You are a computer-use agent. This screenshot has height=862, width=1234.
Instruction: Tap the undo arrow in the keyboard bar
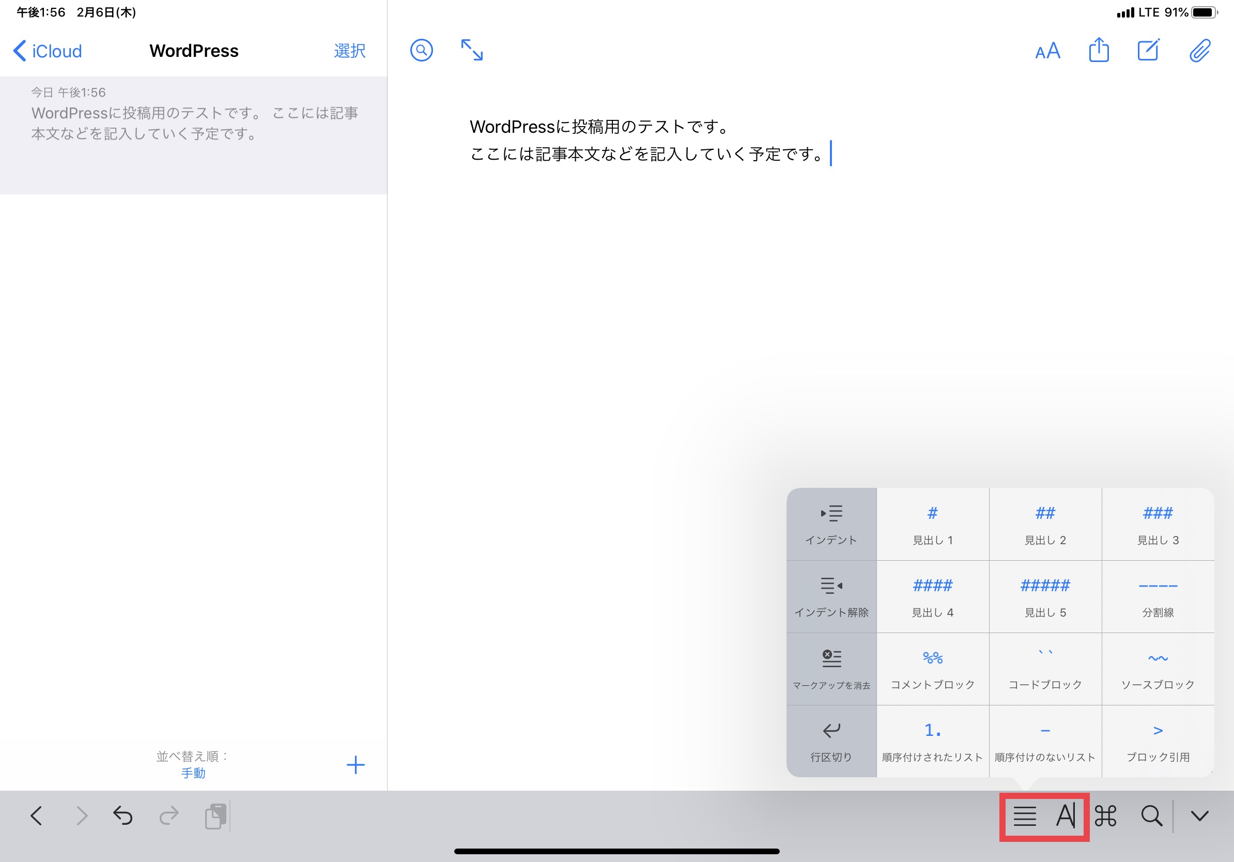(123, 816)
